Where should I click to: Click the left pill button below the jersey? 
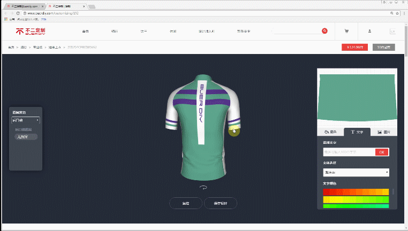186,203
